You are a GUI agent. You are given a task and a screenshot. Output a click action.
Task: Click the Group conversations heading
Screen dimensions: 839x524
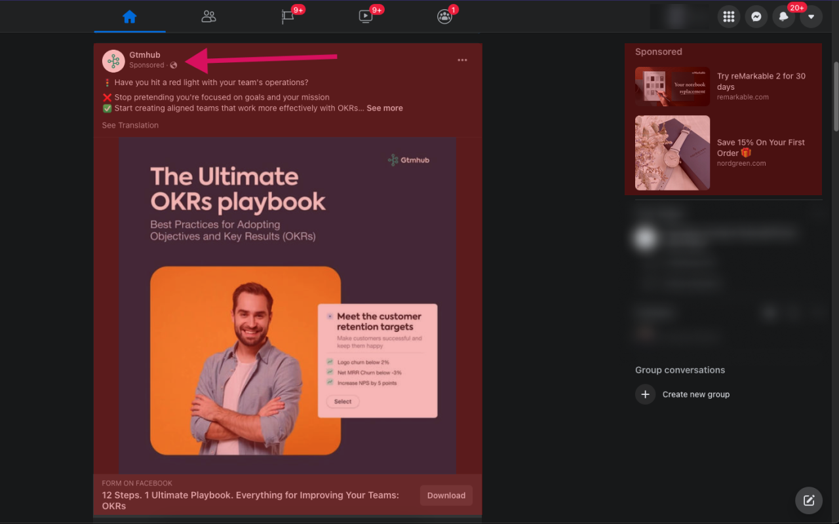680,370
